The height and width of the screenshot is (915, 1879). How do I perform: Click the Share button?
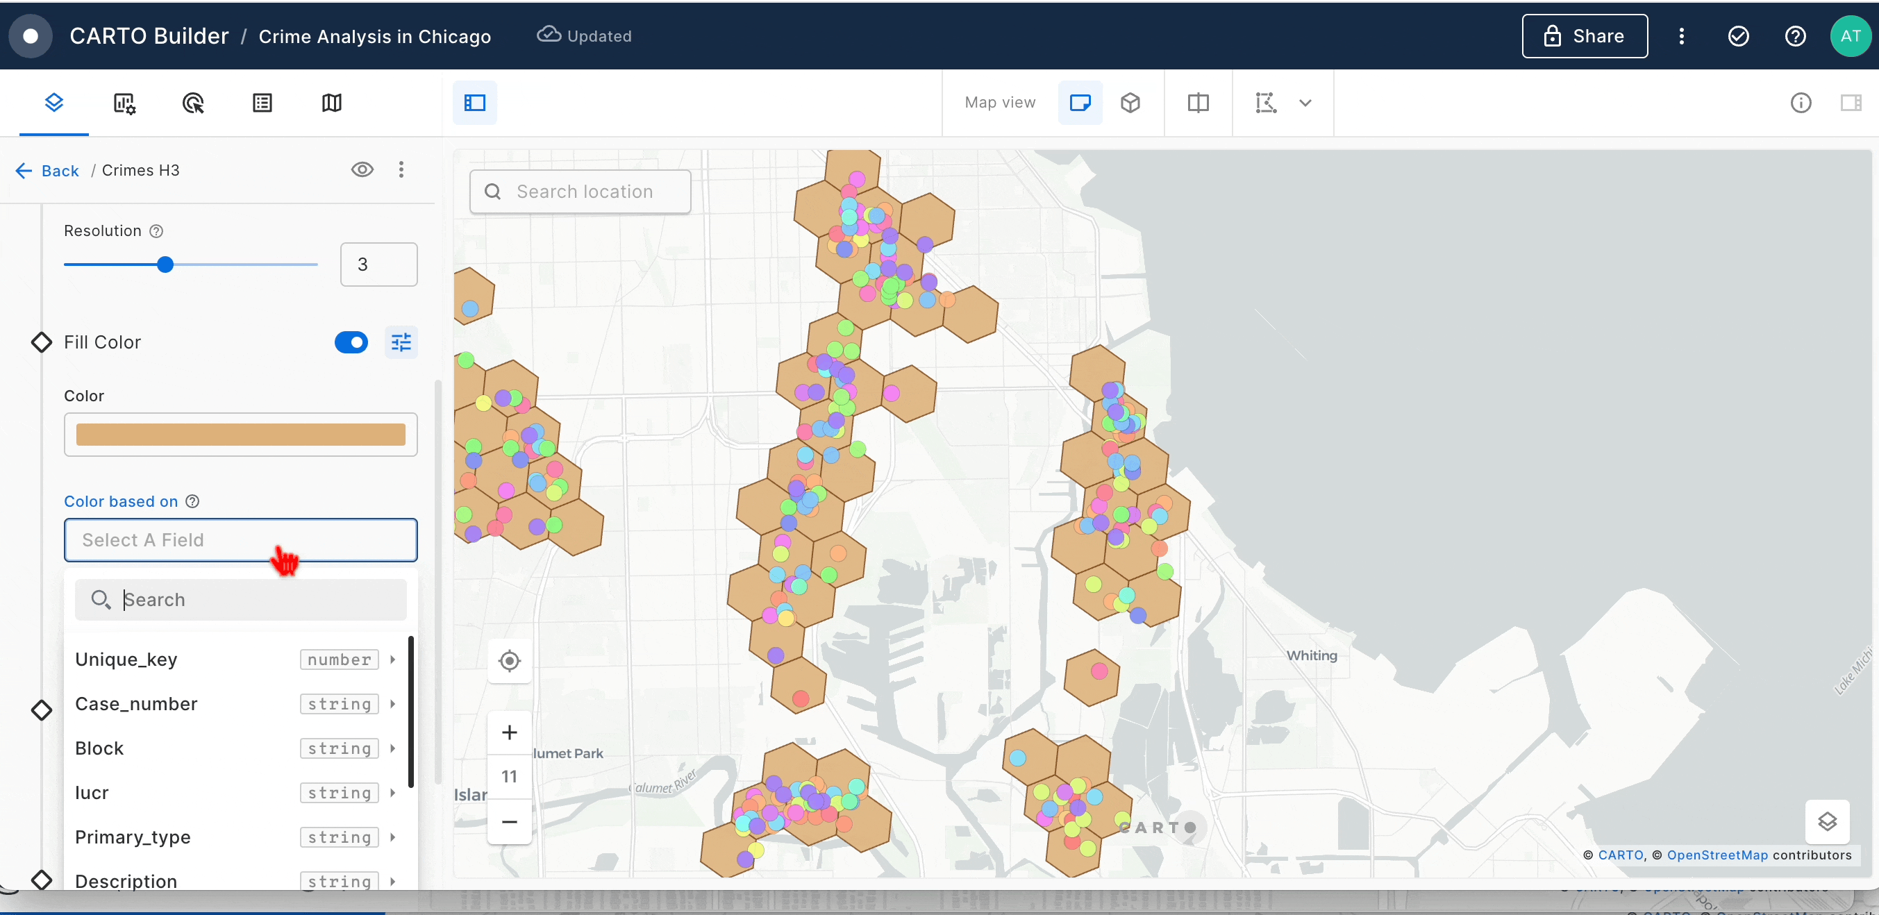1585,35
